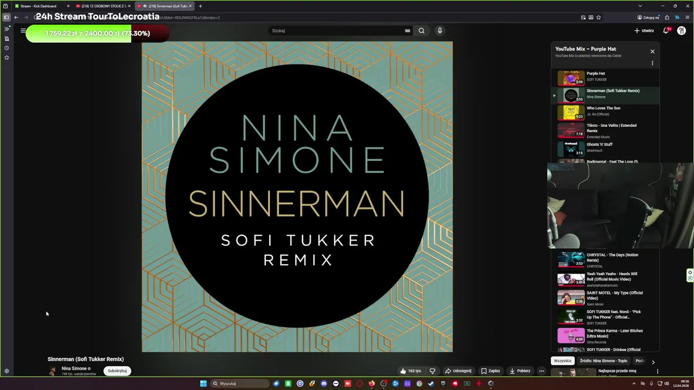Screen dimensions: 694x390
Task: Open Firefox from the taskbar
Action: 371,383
